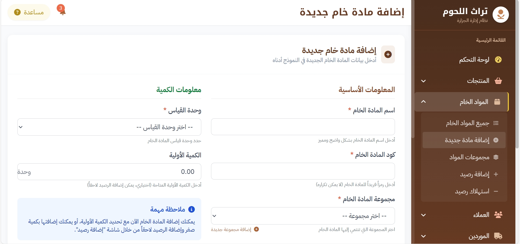
Task: Click the suppliers truck icon
Action: (x=498, y=236)
